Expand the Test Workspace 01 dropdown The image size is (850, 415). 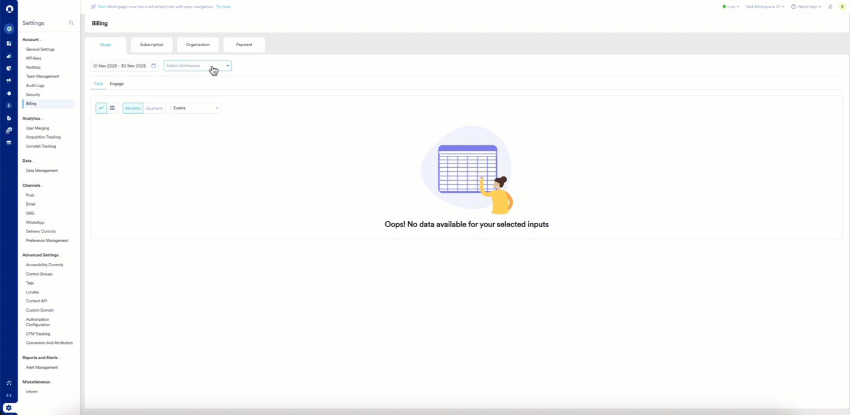765,7
